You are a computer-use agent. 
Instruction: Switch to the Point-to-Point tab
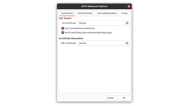tap(85, 13)
